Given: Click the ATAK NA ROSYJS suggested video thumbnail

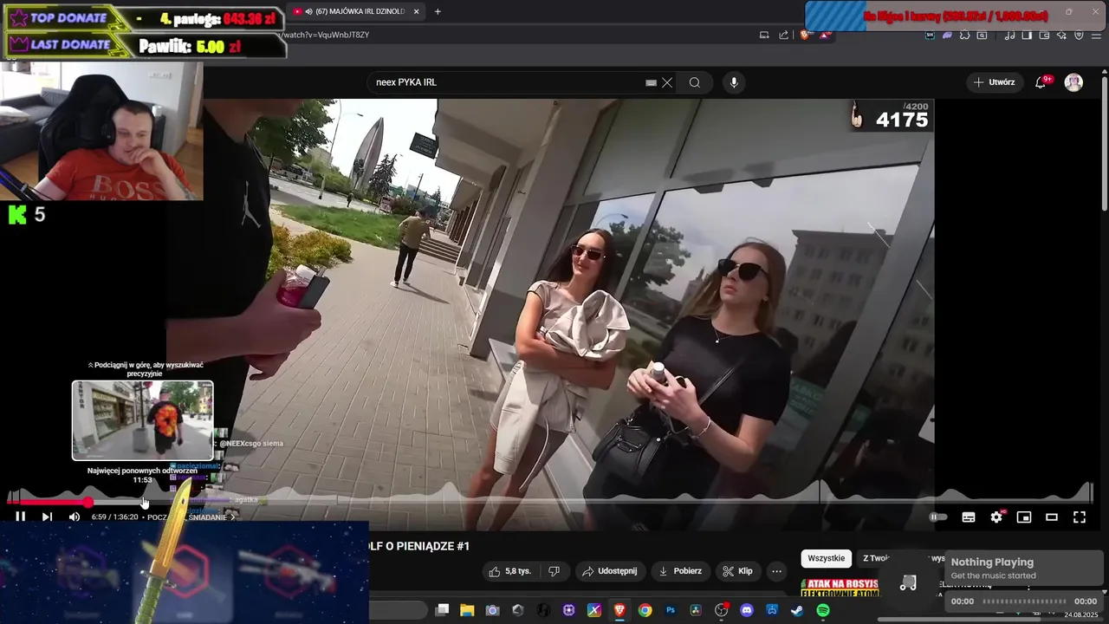Looking at the screenshot, I should (840, 588).
